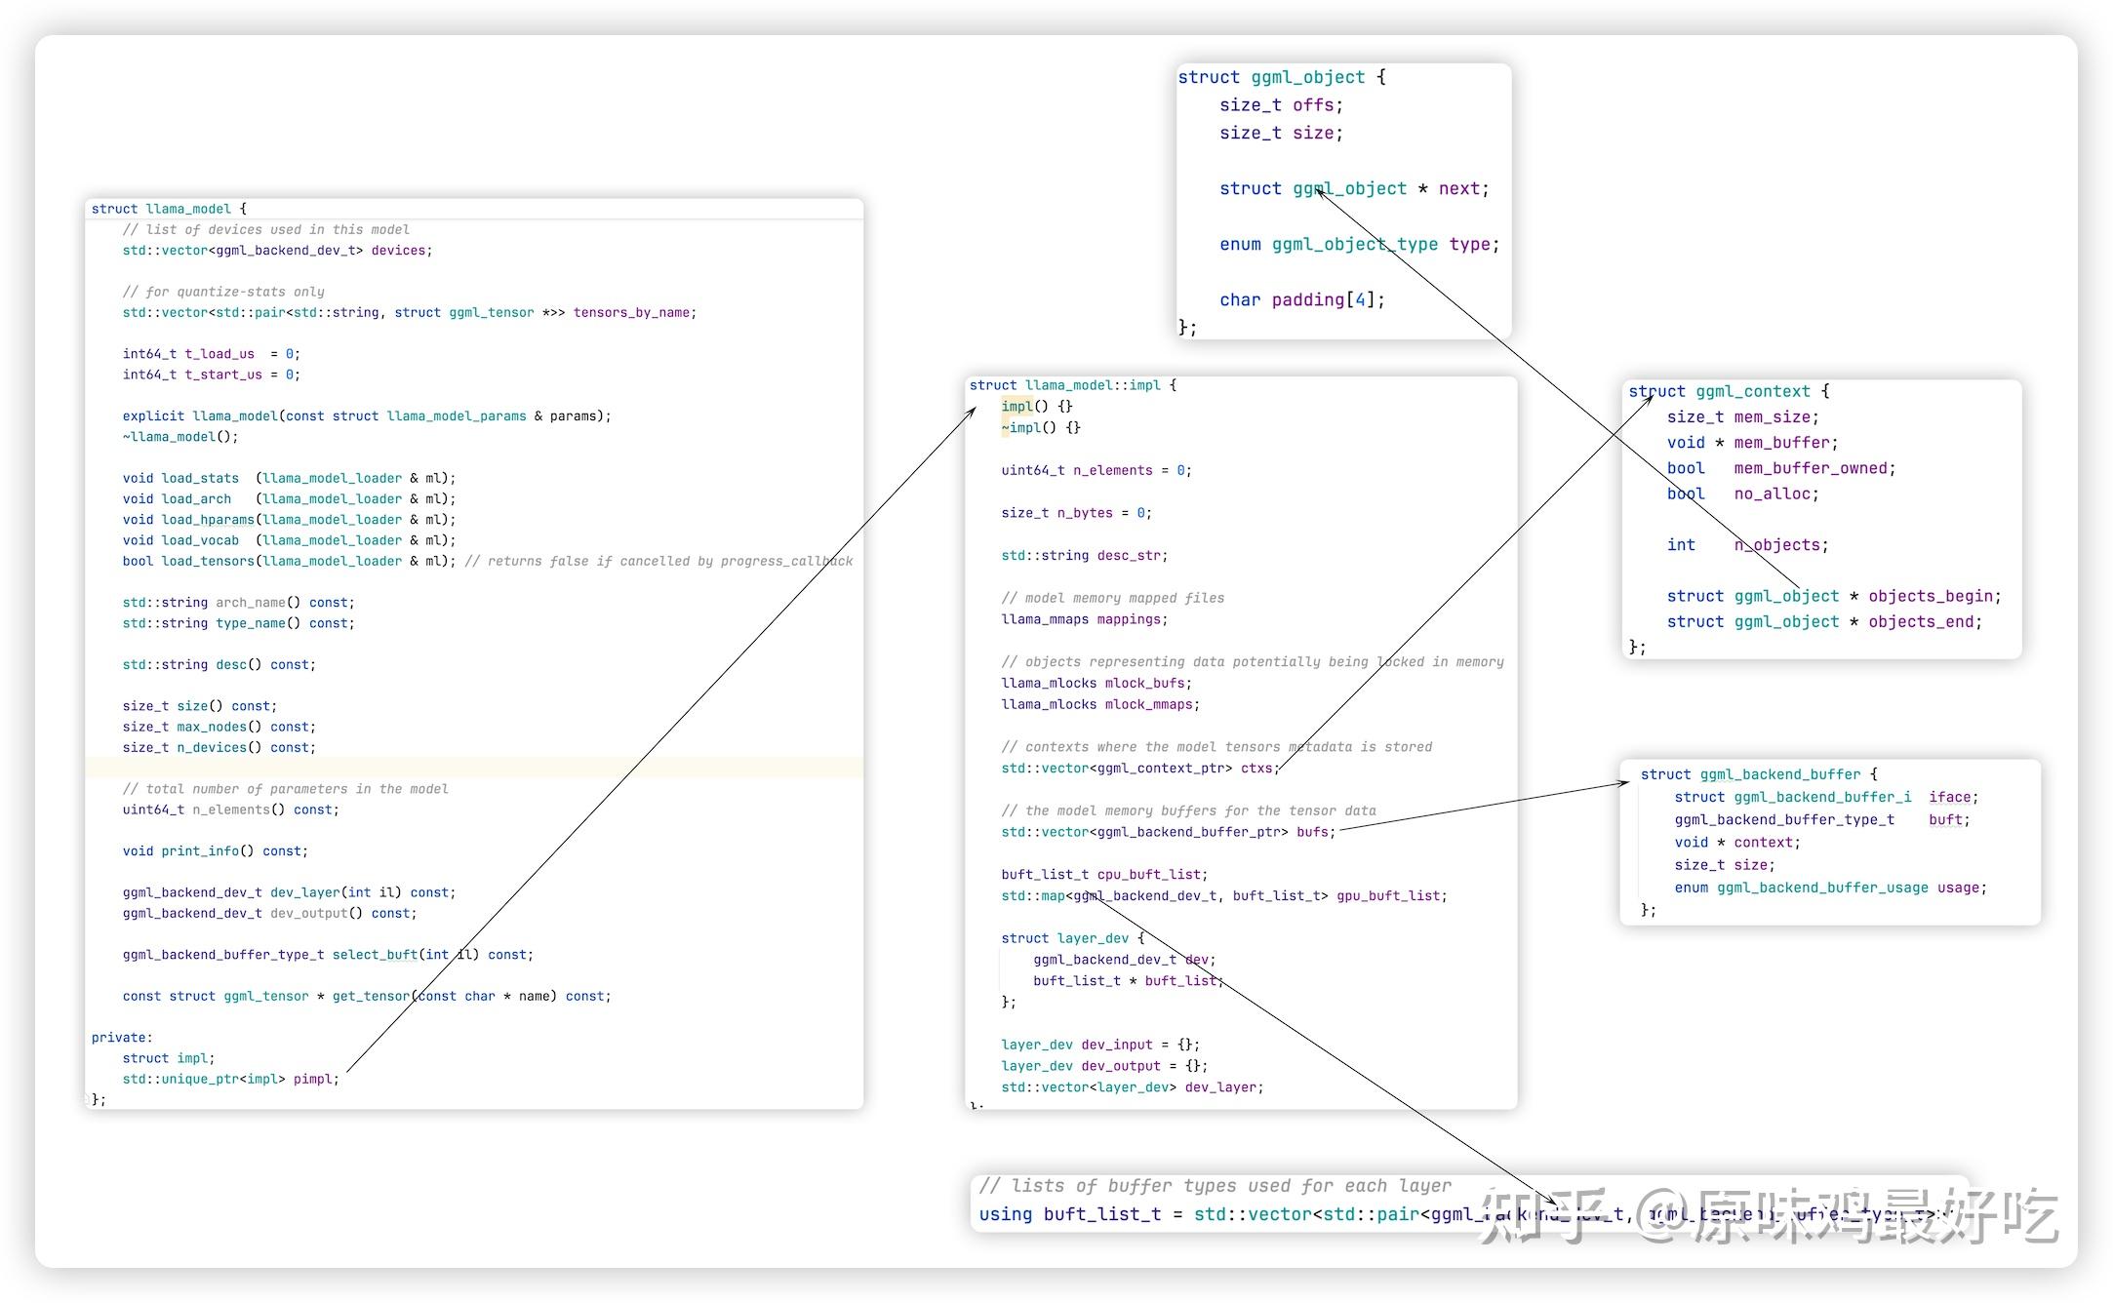Click the ggml_backend_buffer struct title
The height and width of the screenshot is (1303, 2113).
click(1779, 774)
